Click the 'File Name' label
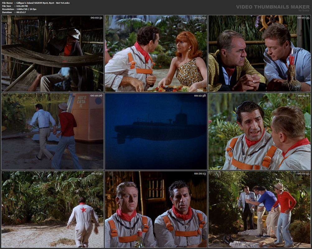 click(x=7, y=3)
